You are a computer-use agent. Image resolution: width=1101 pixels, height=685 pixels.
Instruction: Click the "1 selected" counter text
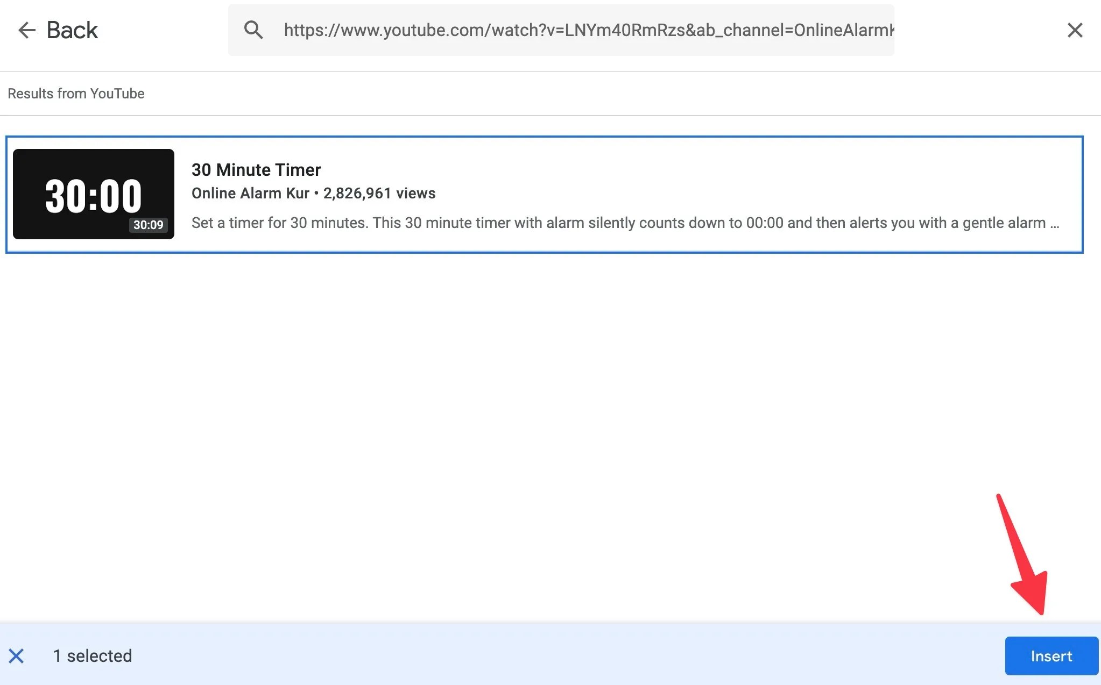(92, 655)
